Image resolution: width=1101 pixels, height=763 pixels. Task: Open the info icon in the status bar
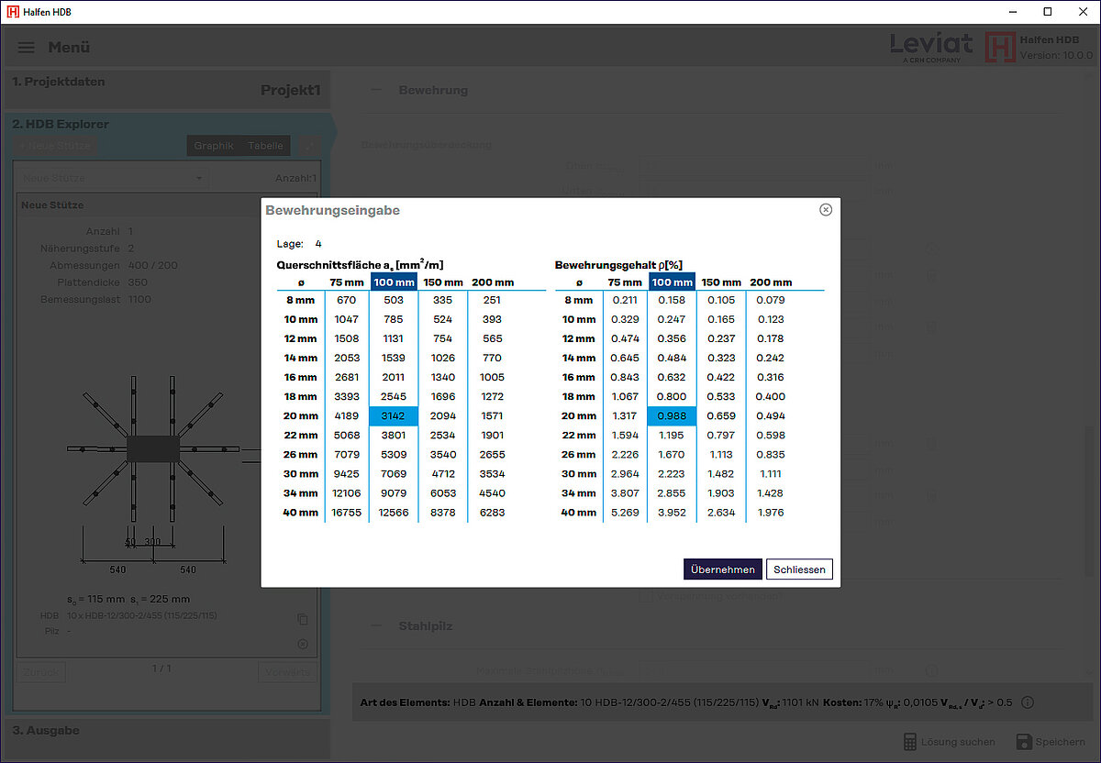coord(1027,702)
